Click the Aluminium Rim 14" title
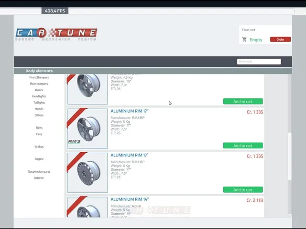 (x=130, y=199)
